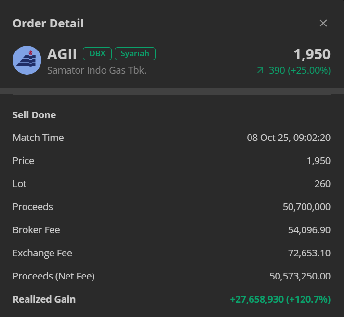
Task: Click the Price row value 1,950
Action: 318,161
